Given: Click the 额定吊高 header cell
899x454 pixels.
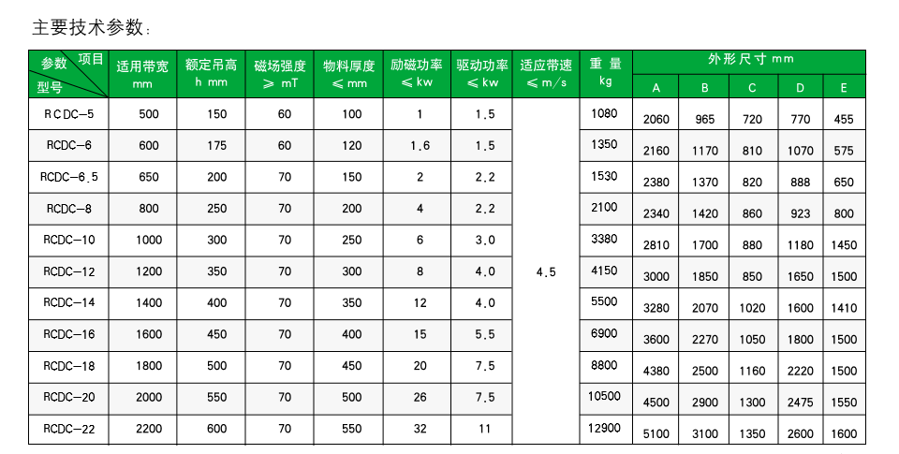Looking at the screenshot, I should [211, 74].
